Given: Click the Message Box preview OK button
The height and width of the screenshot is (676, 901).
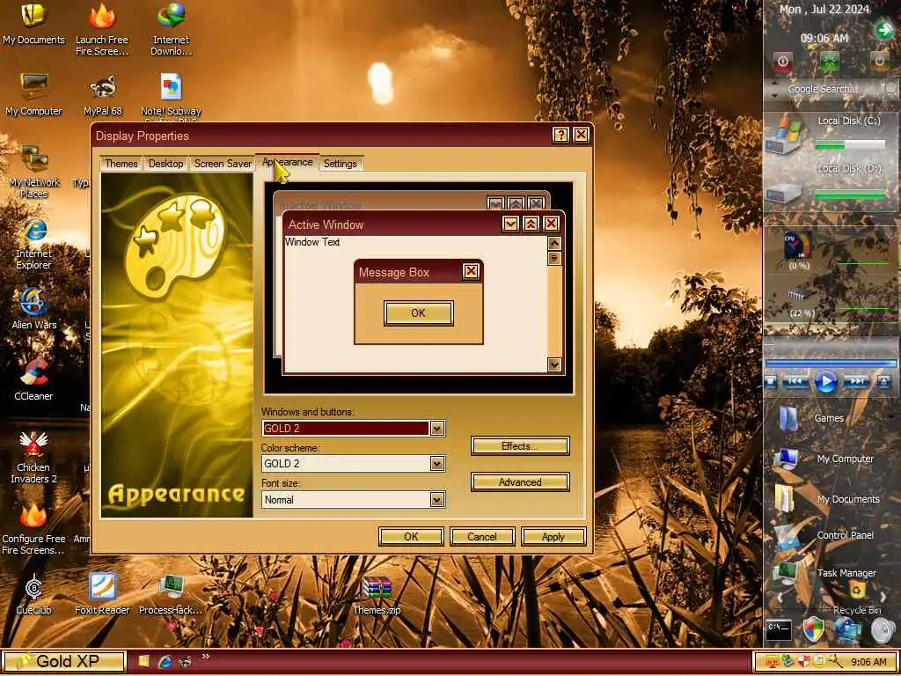Looking at the screenshot, I should tap(418, 313).
